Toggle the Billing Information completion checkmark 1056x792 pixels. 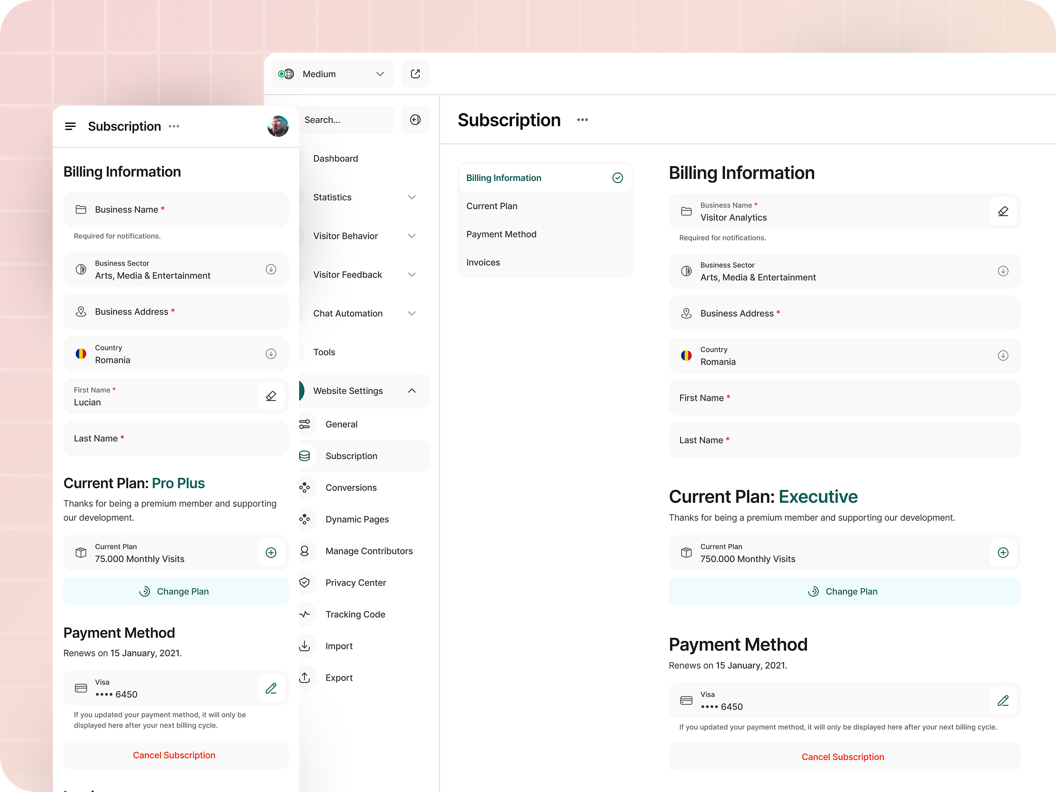click(x=618, y=177)
